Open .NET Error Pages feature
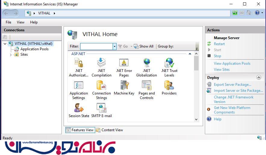Screen dimensions: 266x155 (x=124, y=67)
